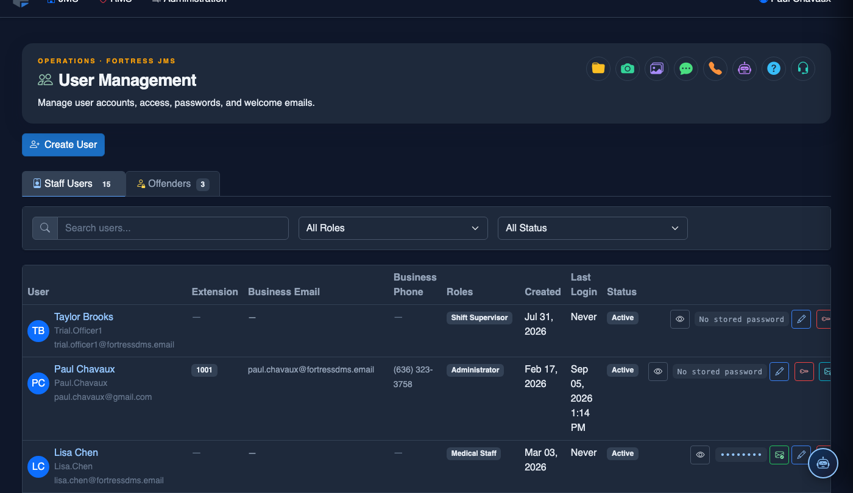This screenshot has width=853, height=493.
Task: Open Lisa Chen user link
Action: [76, 452]
